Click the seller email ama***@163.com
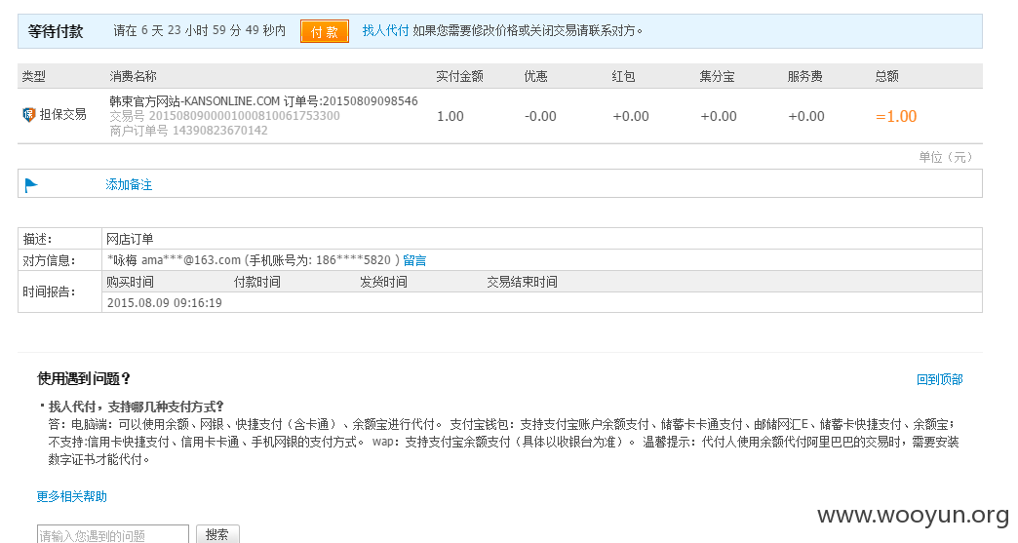This screenshot has width=1018, height=543. (x=191, y=260)
